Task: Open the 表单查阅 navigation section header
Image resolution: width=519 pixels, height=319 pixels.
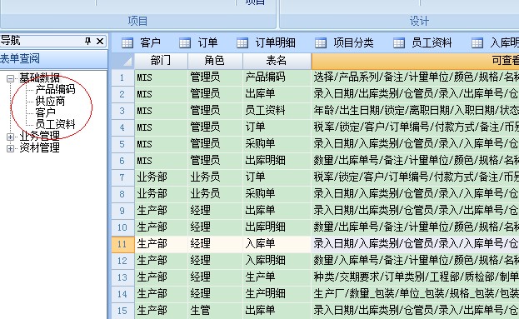Action: pos(53,59)
